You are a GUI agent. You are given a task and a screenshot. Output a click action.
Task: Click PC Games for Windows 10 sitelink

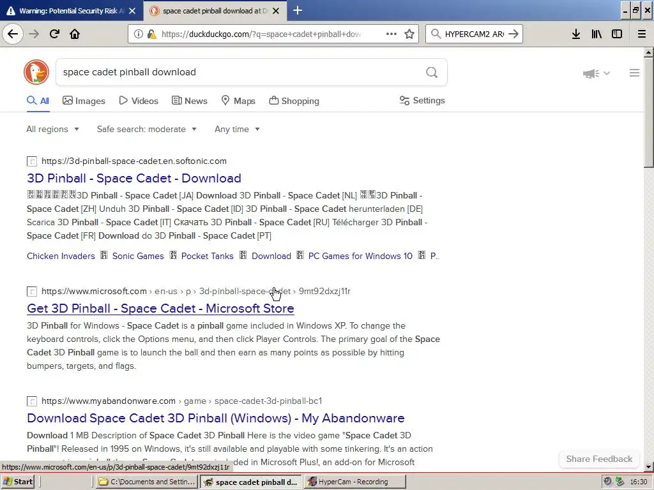point(360,256)
